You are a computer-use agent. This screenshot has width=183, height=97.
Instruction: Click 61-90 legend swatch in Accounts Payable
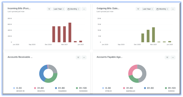145,88
